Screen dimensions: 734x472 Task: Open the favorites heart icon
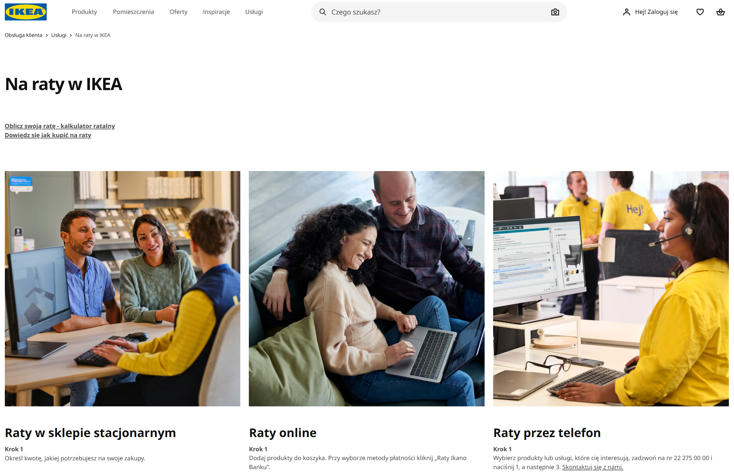coord(700,12)
